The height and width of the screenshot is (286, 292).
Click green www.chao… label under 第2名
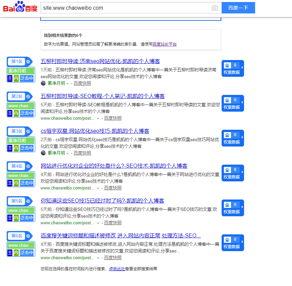coord(21,106)
